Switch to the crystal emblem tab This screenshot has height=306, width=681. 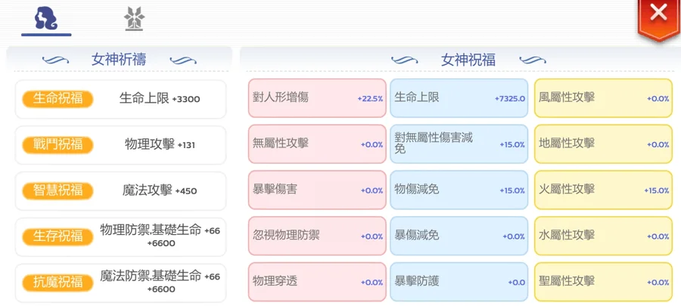tap(134, 19)
